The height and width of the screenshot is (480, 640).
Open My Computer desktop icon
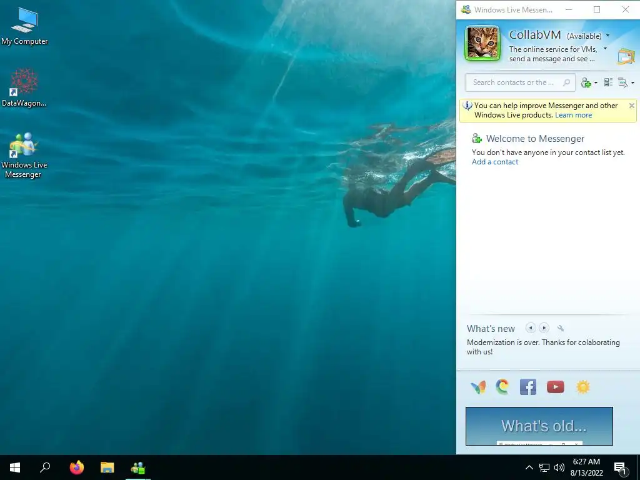pyautogui.click(x=24, y=26)
